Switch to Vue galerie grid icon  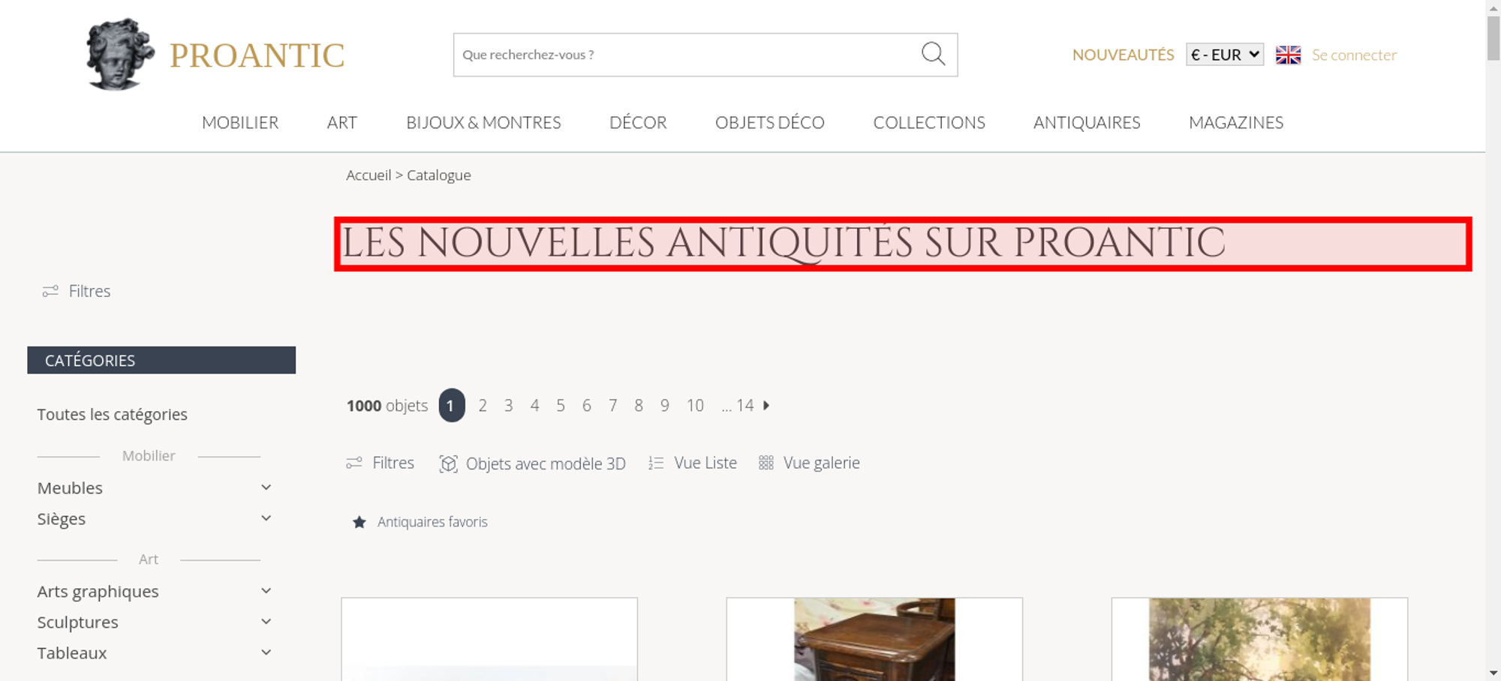(x=766, y=463)
